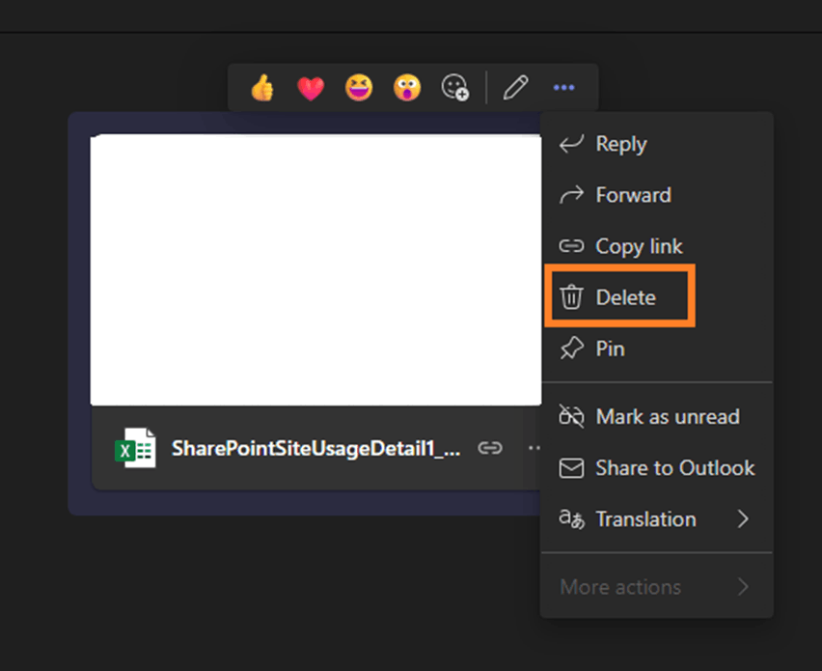This screenshot has height=671, width=822.
Task: Copy the attachment link icon beside filename
Action: pos(490,448)
